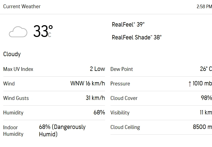212x147 pixels.
Task: Select the Wind Gusts 31 km/h row
Action: pos(54,98)
